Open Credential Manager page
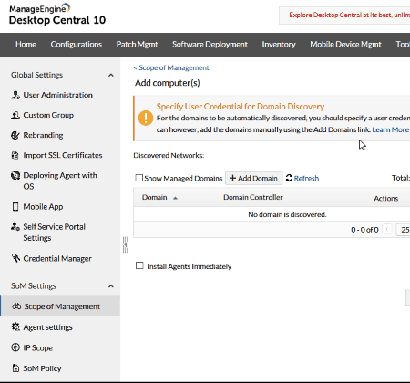Screen dimensions: 410x383 tap(57, 259)
